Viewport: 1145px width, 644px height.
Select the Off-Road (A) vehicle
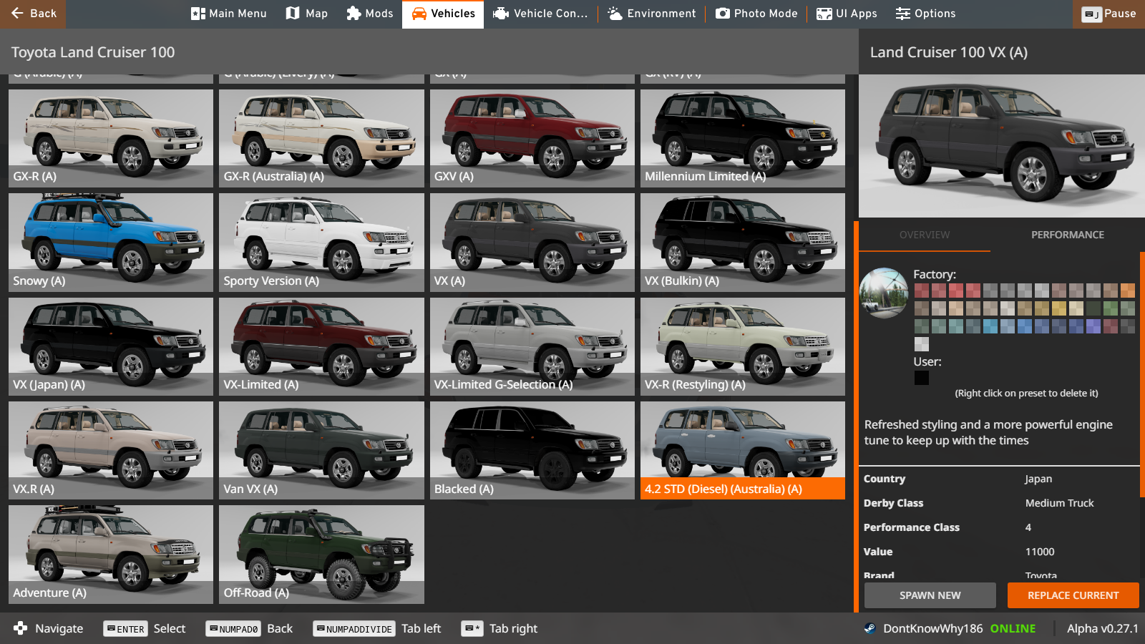[321, 555]
